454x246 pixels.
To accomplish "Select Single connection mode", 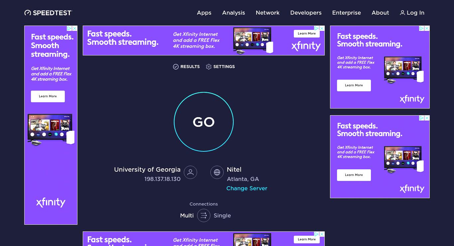I will coord(222,215).
